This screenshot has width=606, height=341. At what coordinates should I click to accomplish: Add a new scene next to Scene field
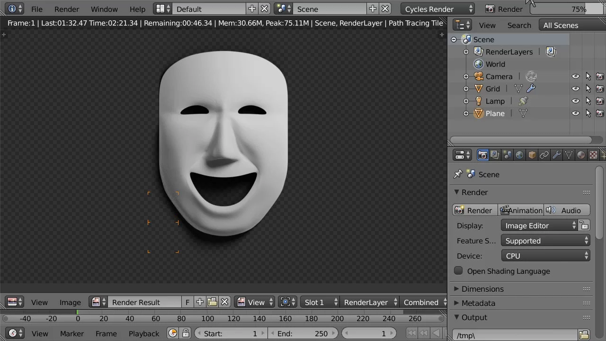pyautogui.click(x=373, y=9)
